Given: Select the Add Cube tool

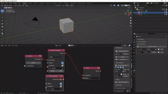Looking at the screenshot, I should click(x=2, y=37).
